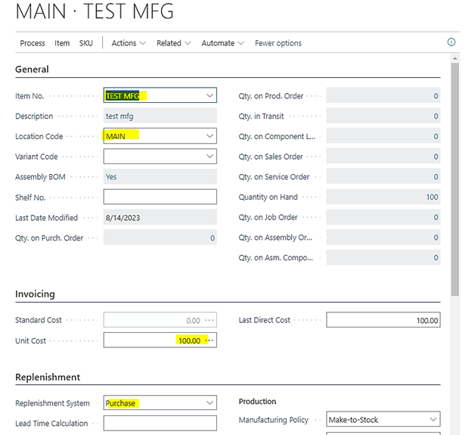The height and width of the screenshot is (435, 472).
Task: Open the Process menu
Action: click(33, 43)
